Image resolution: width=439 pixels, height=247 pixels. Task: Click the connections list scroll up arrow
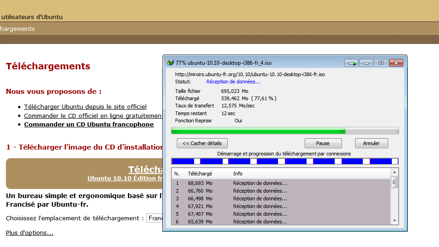pyautogui.click(x=395, y=172)
